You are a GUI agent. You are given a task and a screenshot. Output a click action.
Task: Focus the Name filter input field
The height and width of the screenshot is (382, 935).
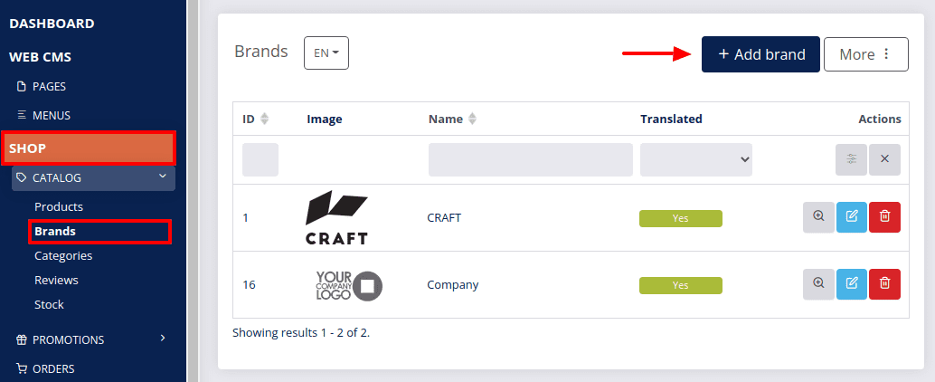coord(531,159)
